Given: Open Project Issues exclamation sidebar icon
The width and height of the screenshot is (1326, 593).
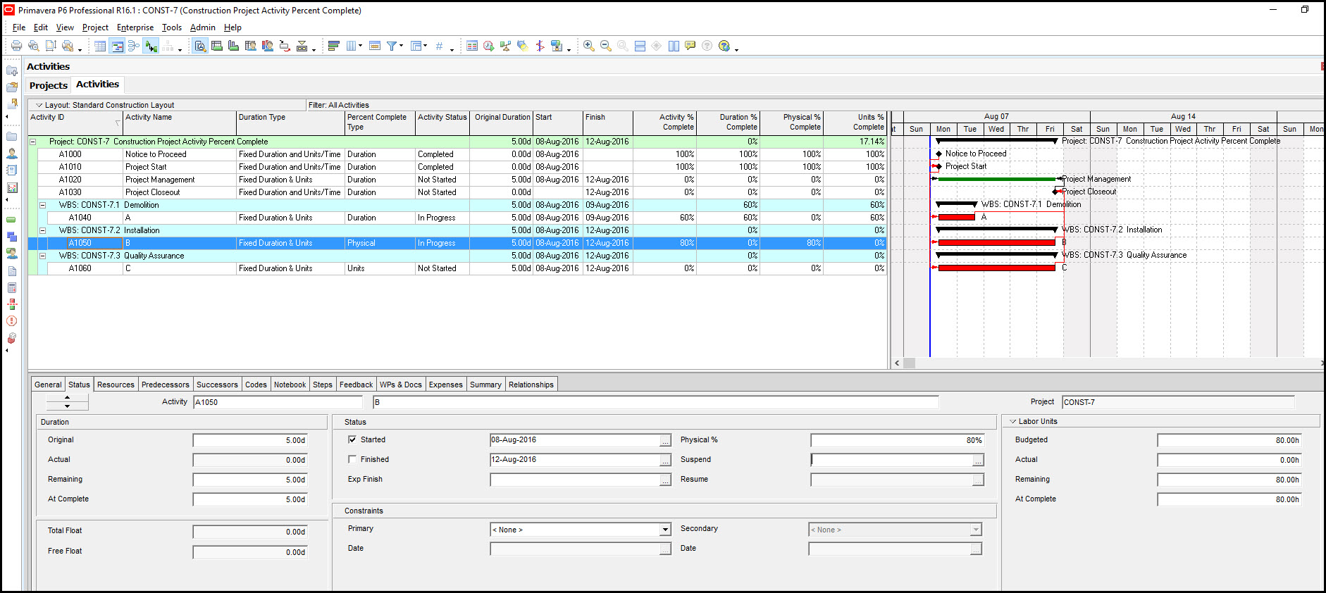Looking at the screenshot, I should click(12, 321).
